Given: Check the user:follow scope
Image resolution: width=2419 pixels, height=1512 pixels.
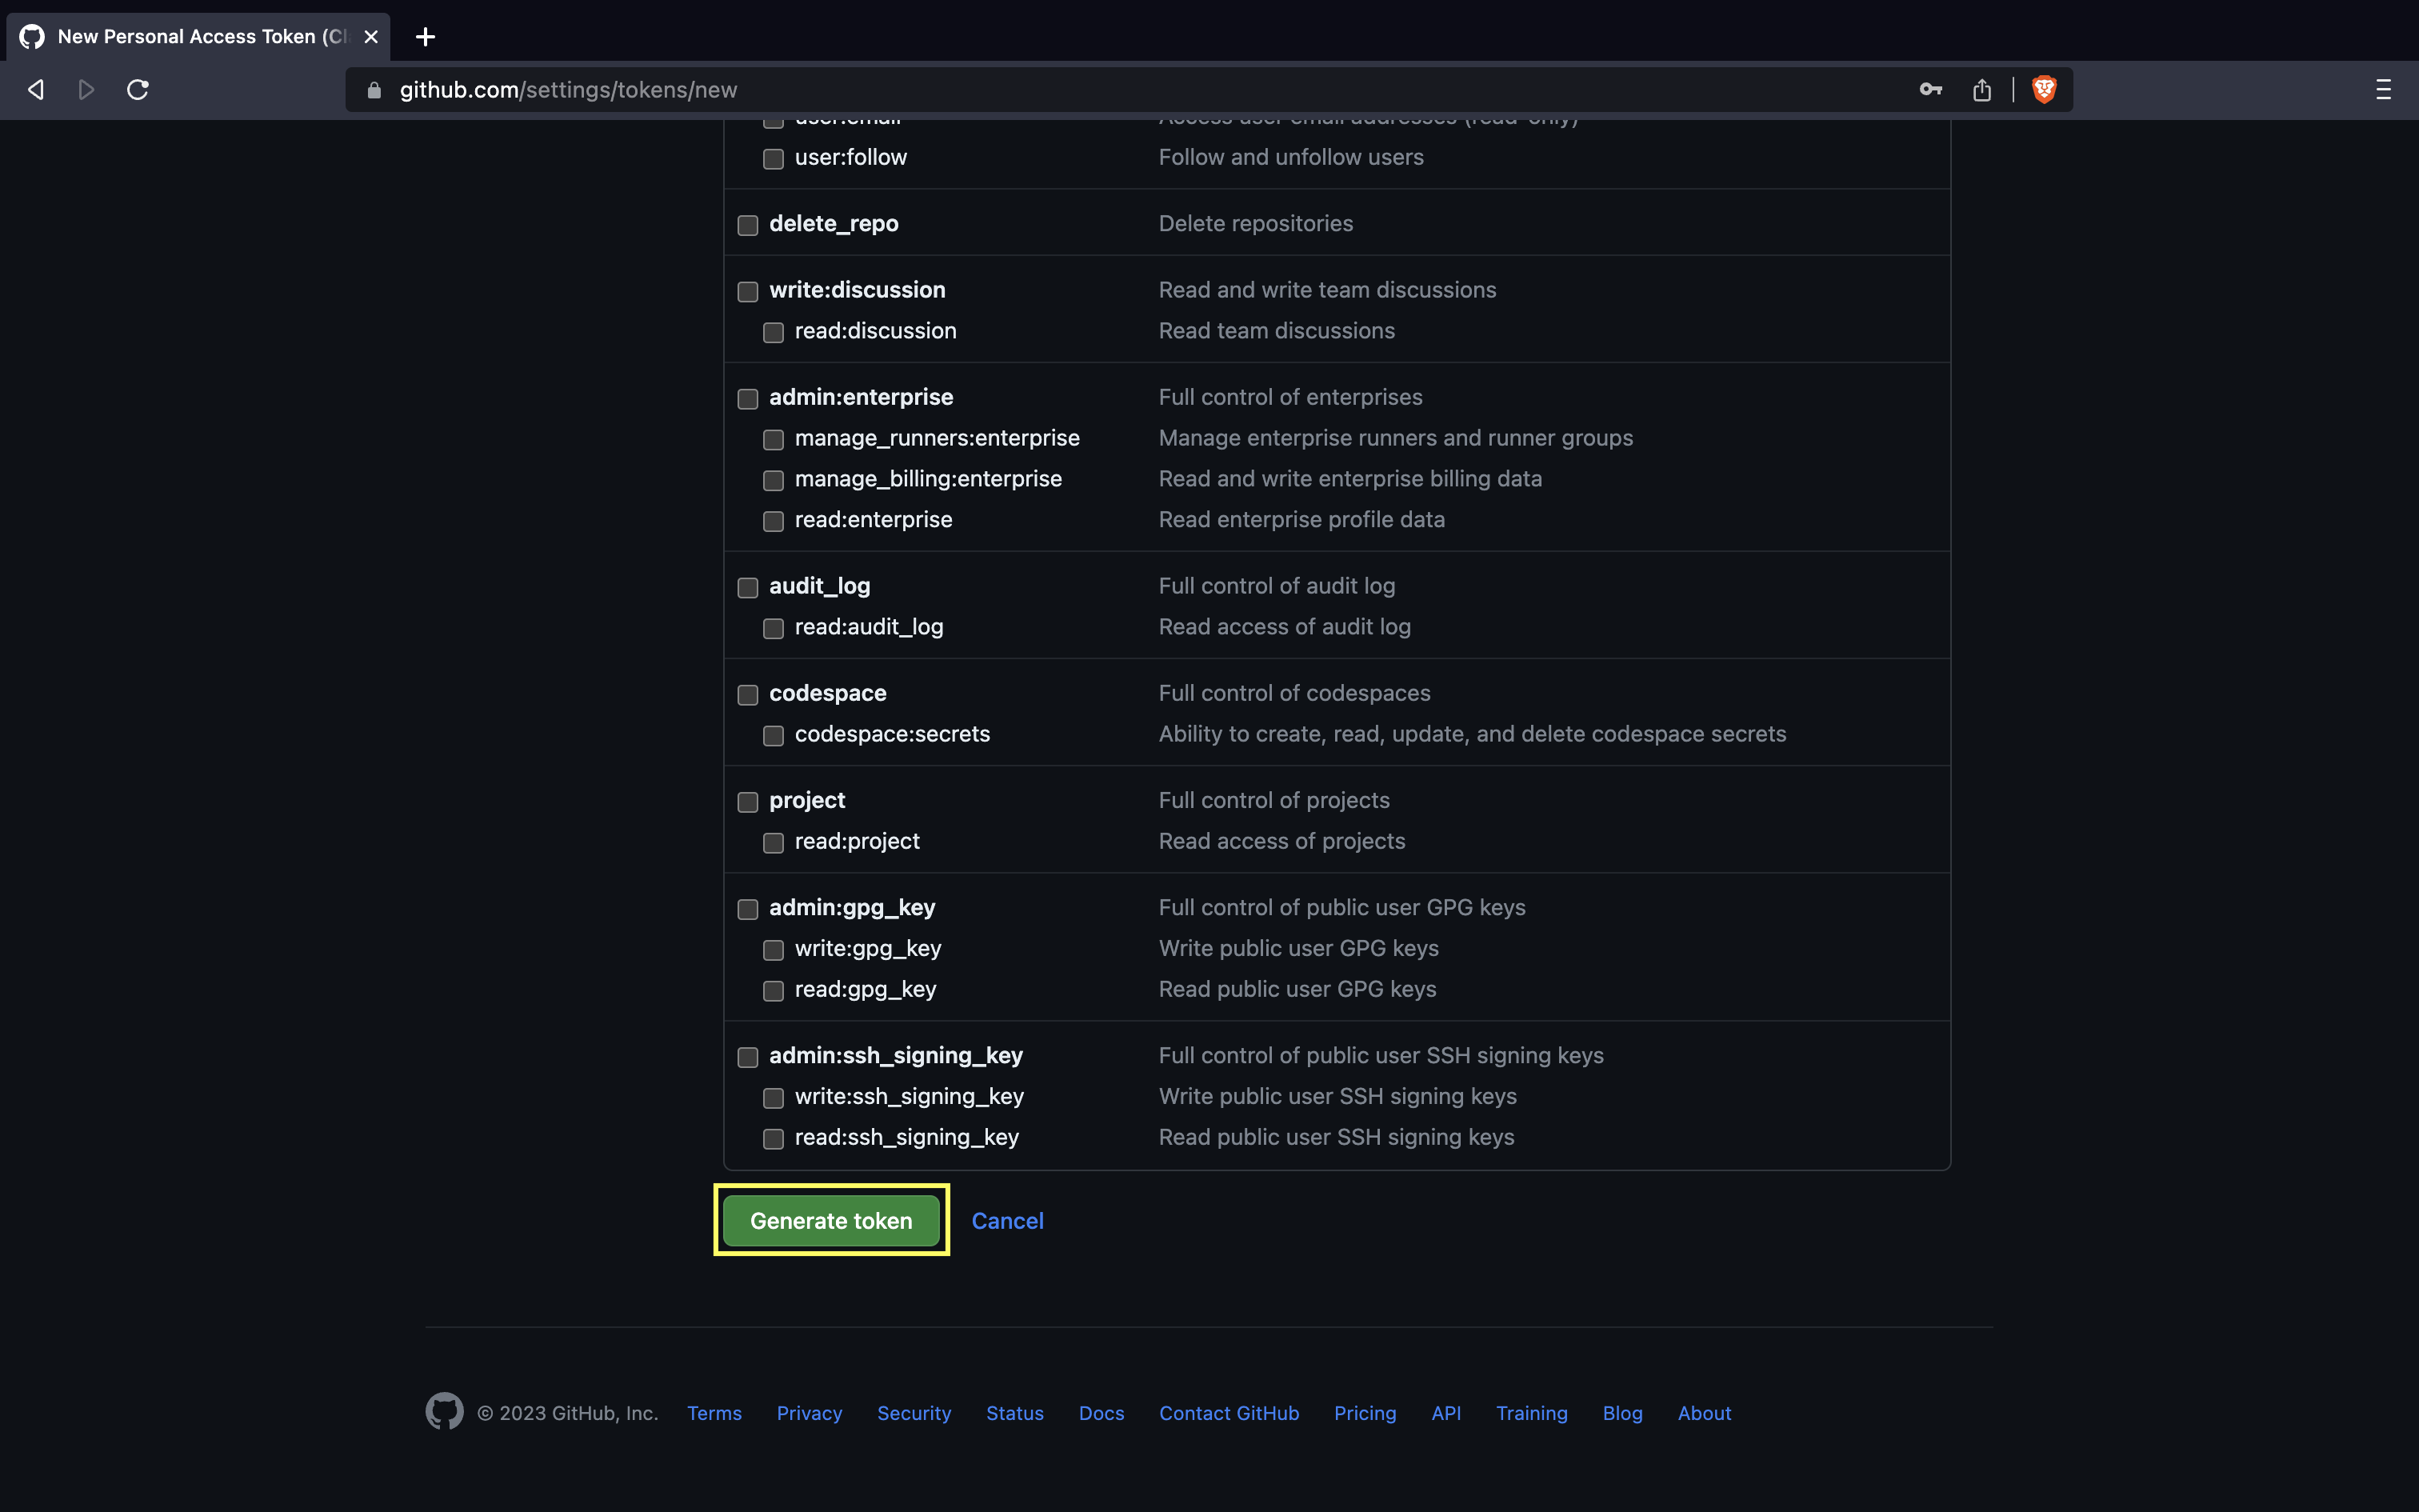Looking at the screenshot, I should 774,159.
